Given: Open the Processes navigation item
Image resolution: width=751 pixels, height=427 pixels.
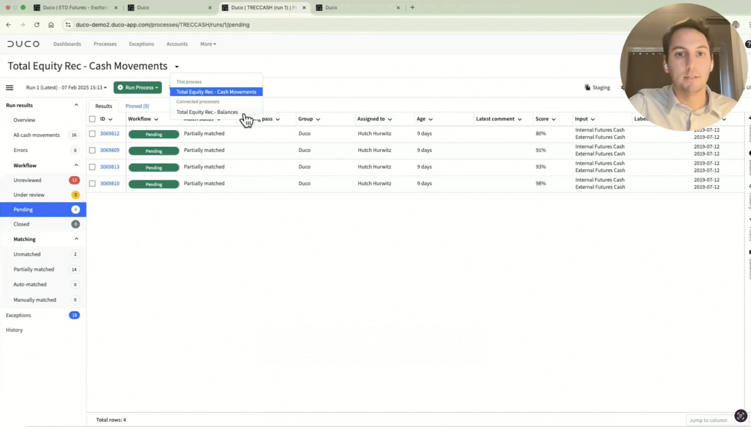Looking at the screenshot, I should tap(105, 44).
